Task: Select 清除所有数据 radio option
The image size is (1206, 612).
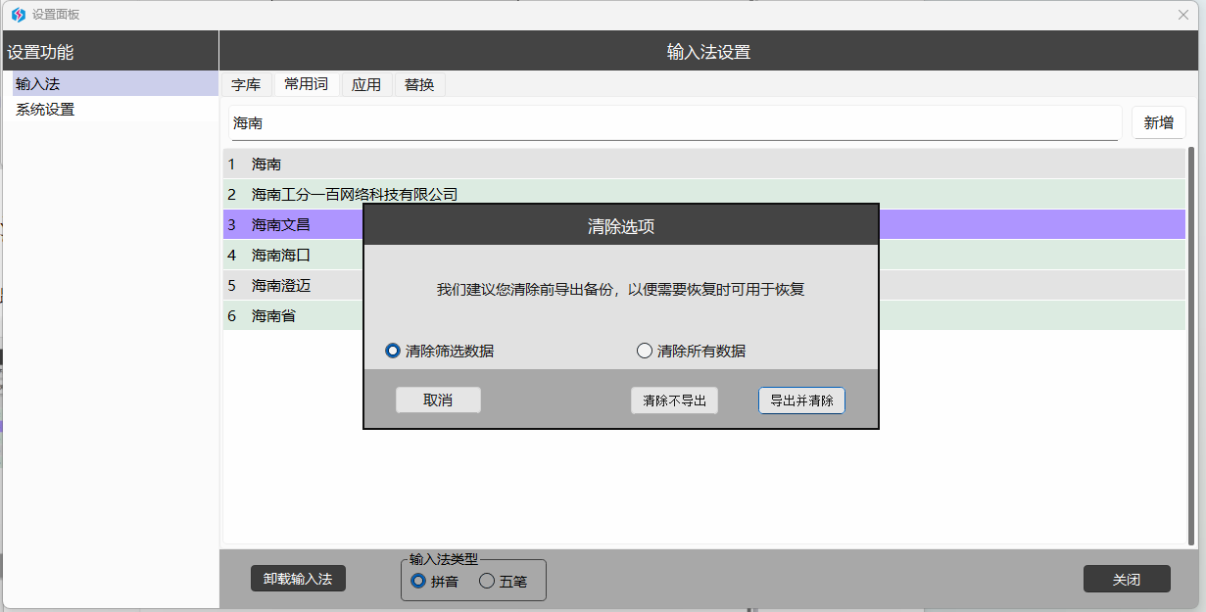Action: (x=645, y=351)
